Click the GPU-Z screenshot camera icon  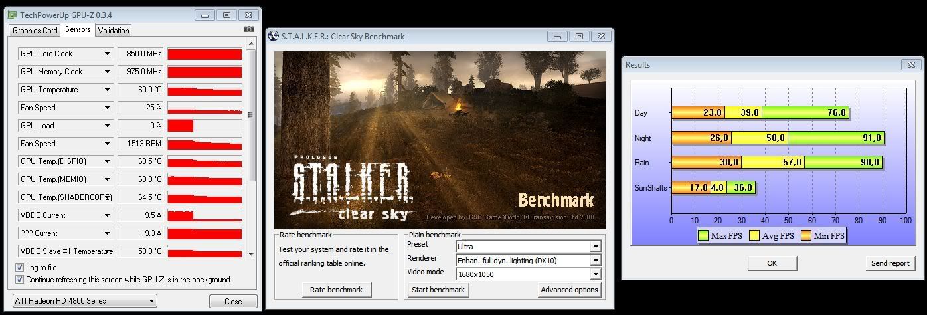tap(248, 29)
